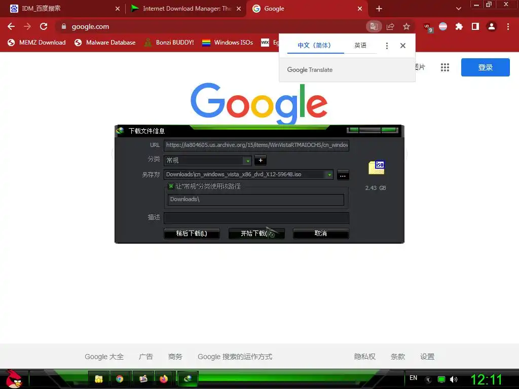Screen dimensions: 519x389
Task: Click the 描述 description field
Action: coord(256,218)
